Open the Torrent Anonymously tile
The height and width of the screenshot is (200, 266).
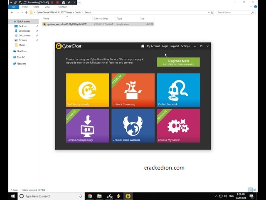point(88,126)
